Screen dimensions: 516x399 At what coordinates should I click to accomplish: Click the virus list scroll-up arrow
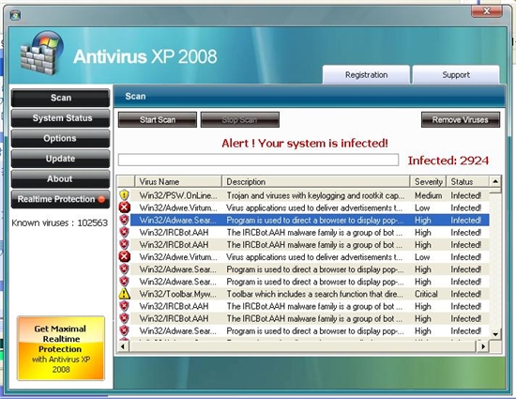[495, 181]
